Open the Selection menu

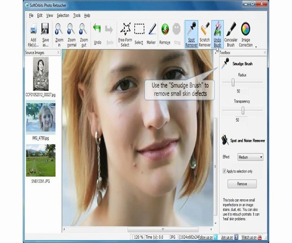point(63,16)
